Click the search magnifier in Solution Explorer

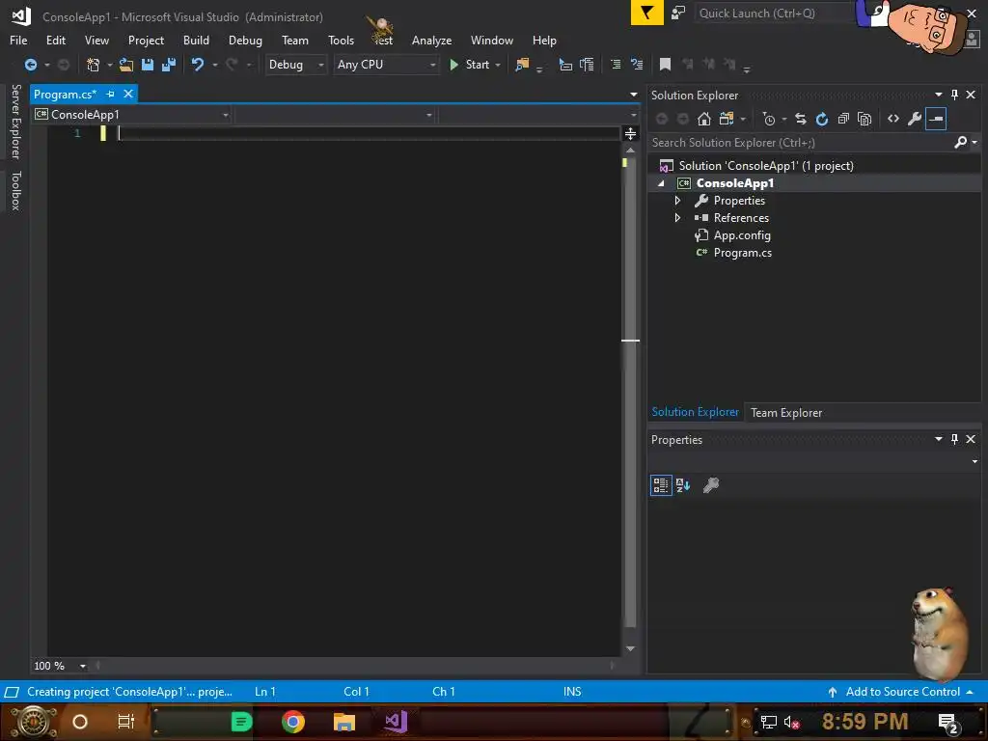(x=960, y=143)
